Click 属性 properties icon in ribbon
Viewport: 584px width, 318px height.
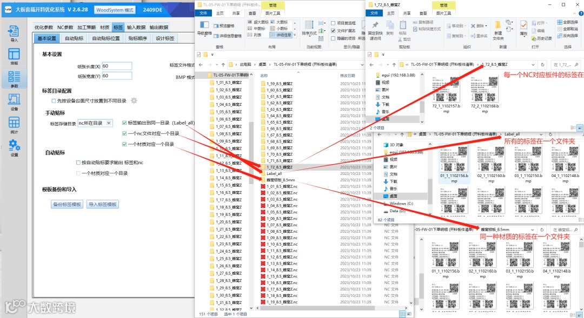point(523,25)
